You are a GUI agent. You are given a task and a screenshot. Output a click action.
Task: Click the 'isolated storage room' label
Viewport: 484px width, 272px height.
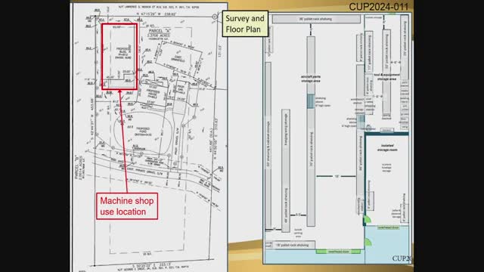(x=387, y=147)
